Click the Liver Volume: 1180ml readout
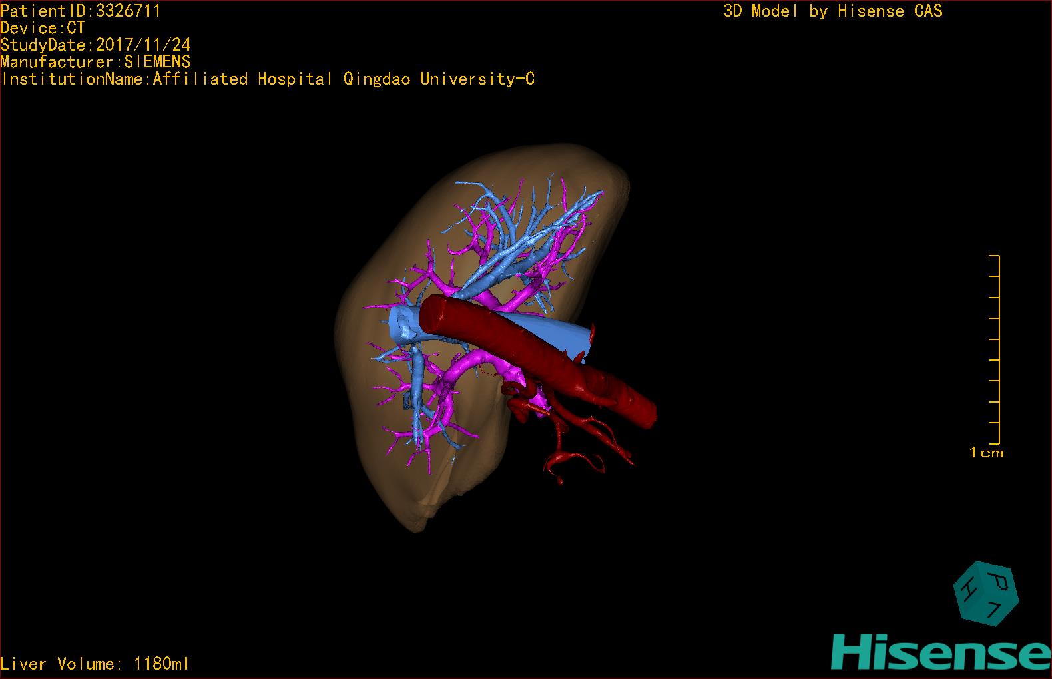 pos(95,664)
